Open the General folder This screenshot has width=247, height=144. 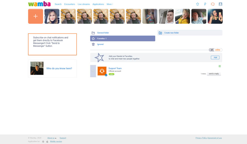pos(103,33)
